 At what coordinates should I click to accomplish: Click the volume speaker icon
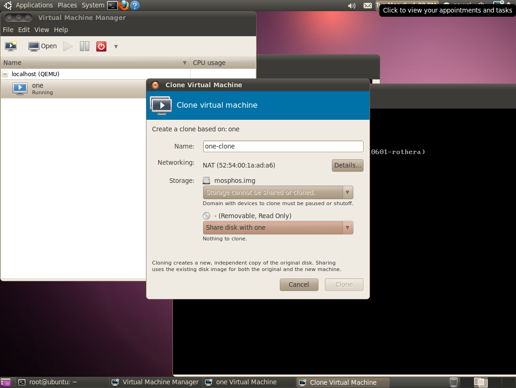(352, 6)
